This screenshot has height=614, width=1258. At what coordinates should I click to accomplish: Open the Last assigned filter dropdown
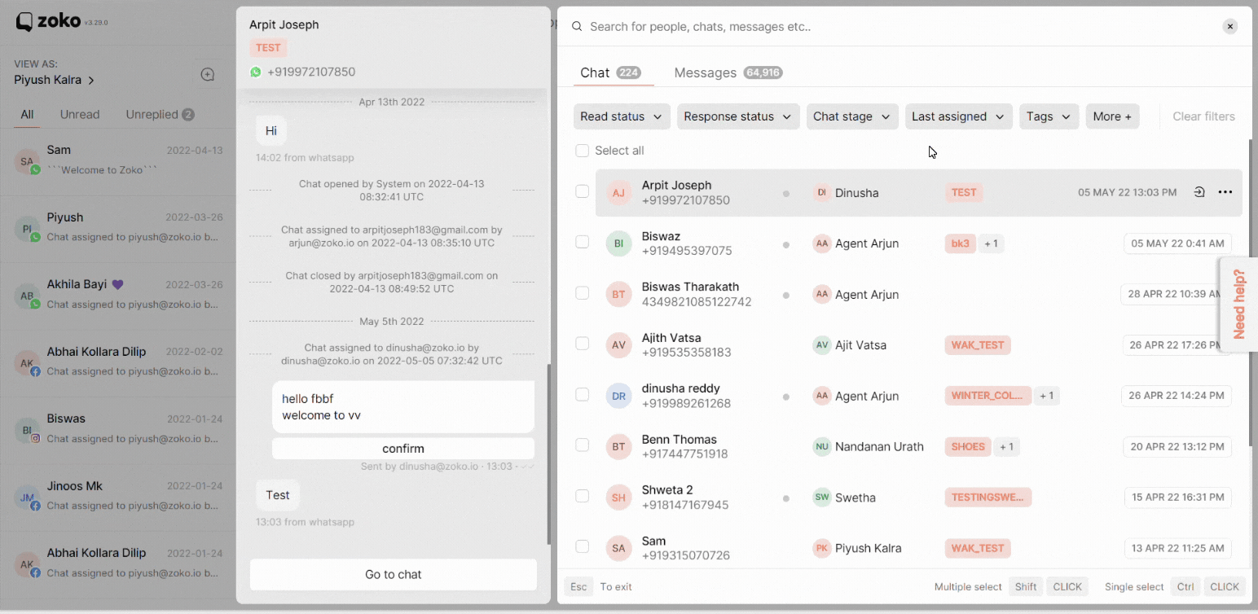(959, 116)
